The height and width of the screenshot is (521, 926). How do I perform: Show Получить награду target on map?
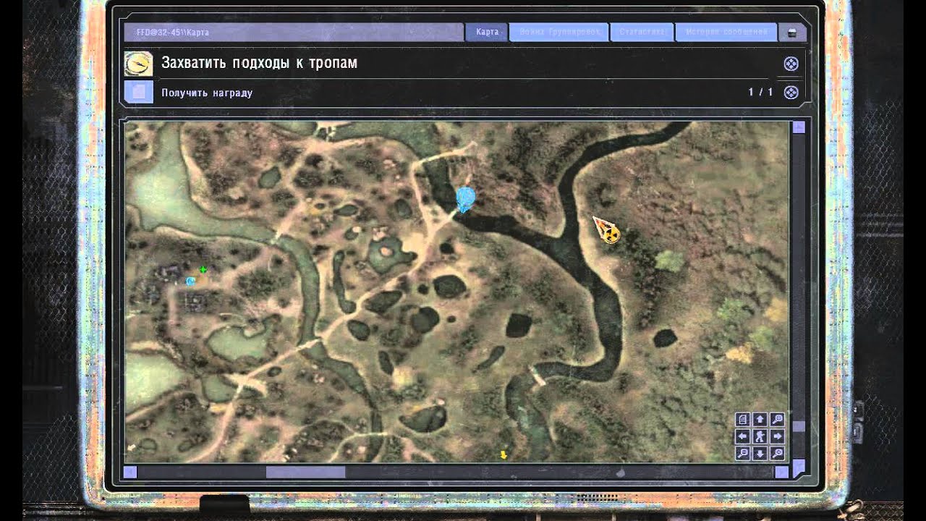tap(791, 92)
